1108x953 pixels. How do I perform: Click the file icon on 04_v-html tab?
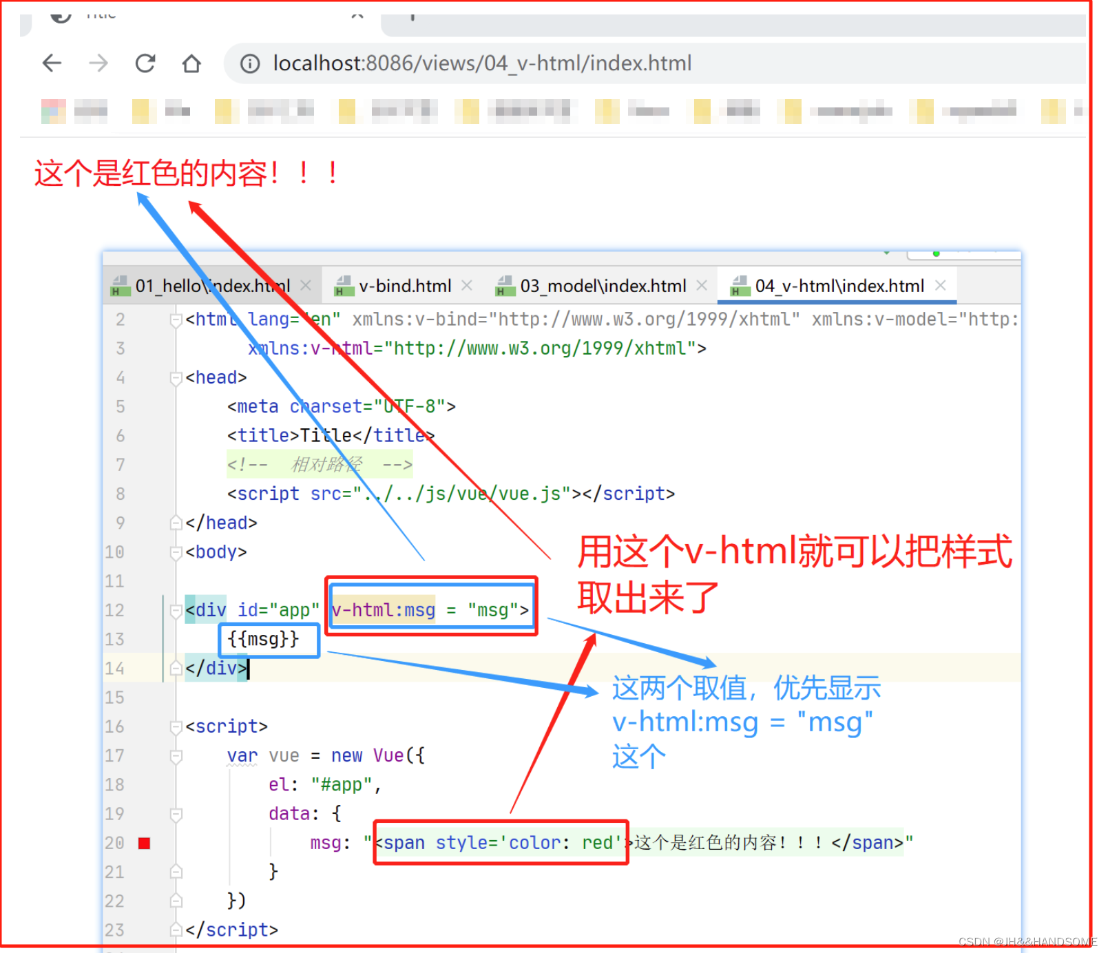click(x=741, y=286)
